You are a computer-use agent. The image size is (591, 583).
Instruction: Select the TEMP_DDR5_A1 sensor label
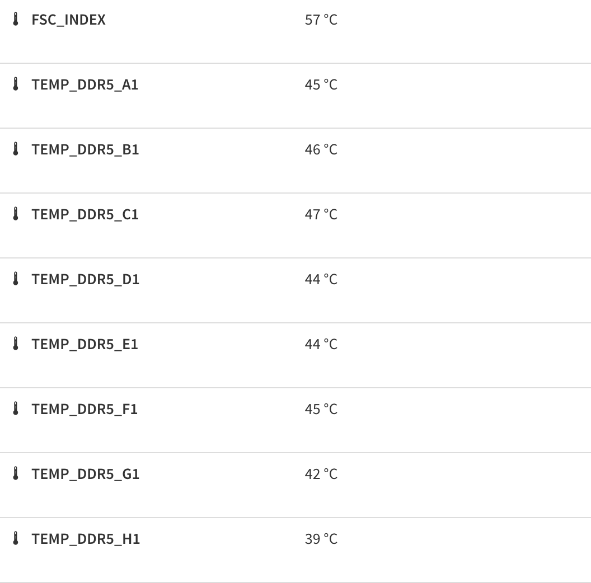85,85
